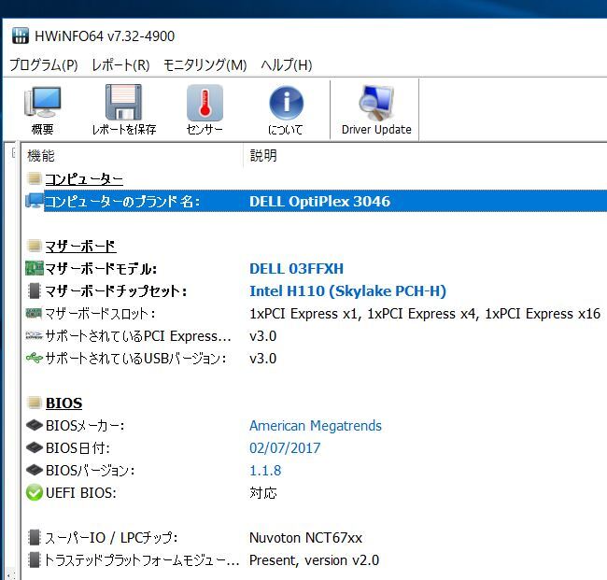This screenshot has height=580, width=607.
Task: Click the コンピューター section folder icon
Action: (34, 178)
